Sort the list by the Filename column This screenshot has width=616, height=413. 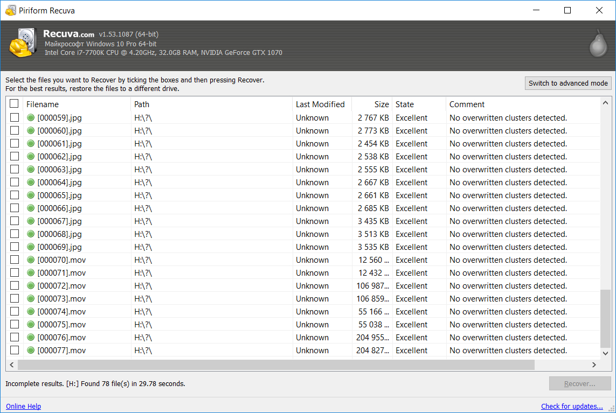pyautogui.click(x=75, y=104)
